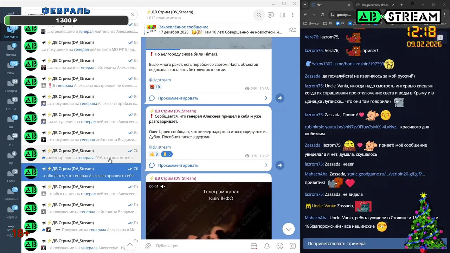The image size is (450, 253).
Task: Clear the Telegram search field
Action: tap(133, 15)
